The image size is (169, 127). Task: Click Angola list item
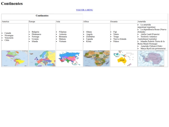89,34
